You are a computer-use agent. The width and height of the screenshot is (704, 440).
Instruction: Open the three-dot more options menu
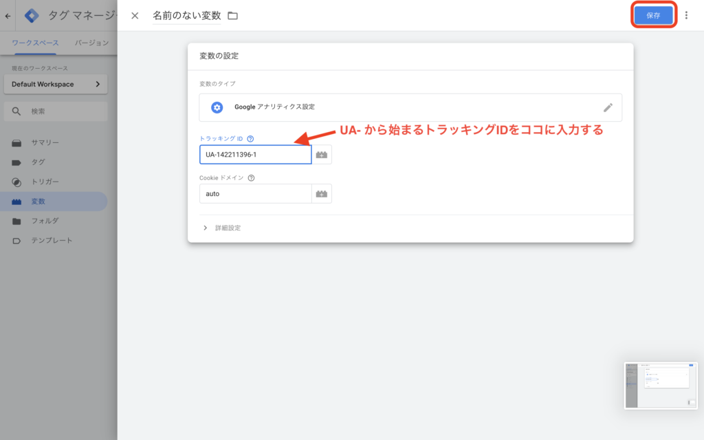pos(686,15)
